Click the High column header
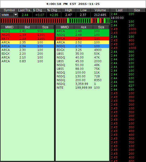This screenshot has width=146, height=162. (x=69, y=10)
